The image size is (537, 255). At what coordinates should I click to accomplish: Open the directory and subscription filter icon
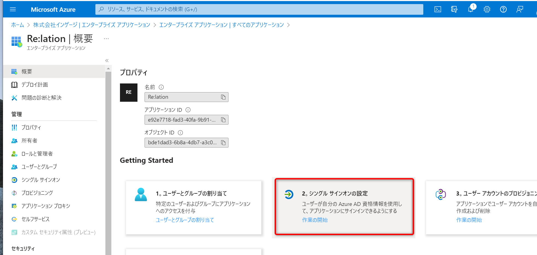pyautogui.click(x=454, y=10)
